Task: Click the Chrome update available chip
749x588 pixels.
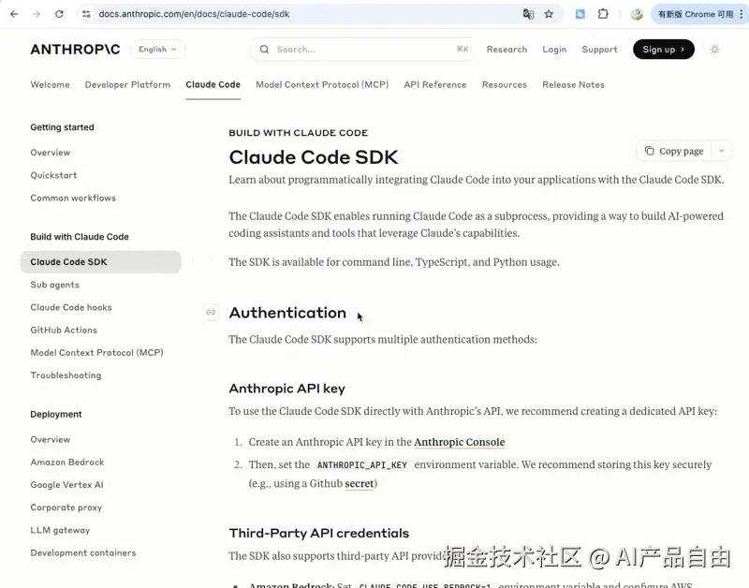Action: 695,14
